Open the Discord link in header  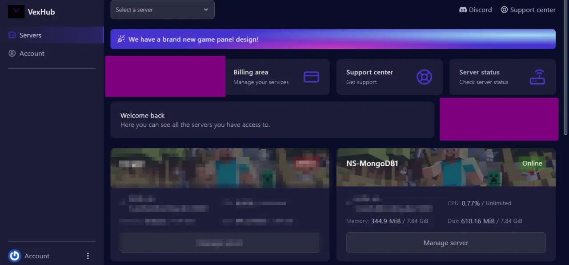click(x=476, y=10)
